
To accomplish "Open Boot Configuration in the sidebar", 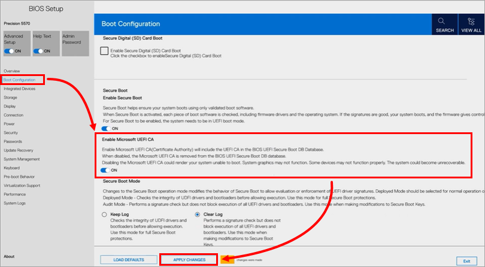I will point(23,80).
